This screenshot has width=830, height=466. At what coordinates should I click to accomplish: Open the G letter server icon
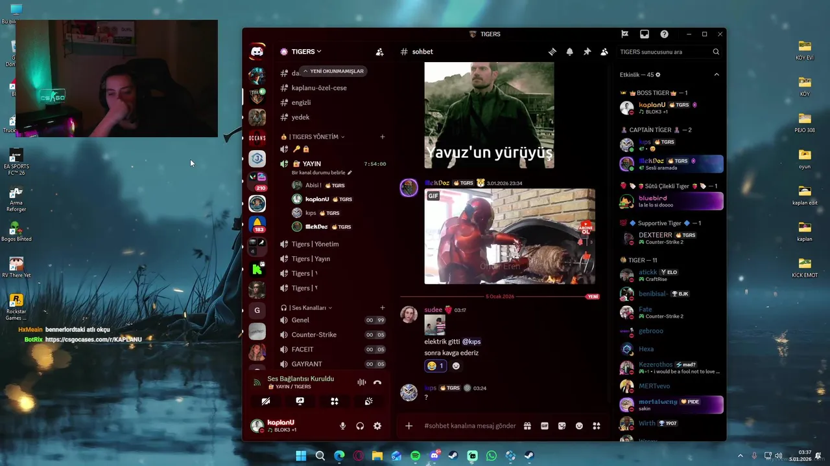click(257, 310)
